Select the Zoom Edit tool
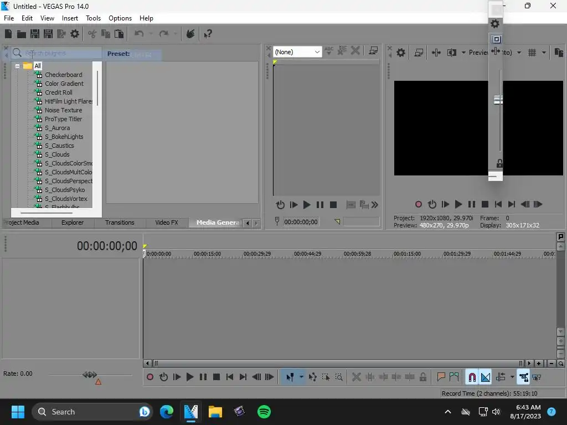567x425 pixels. pyautogui.click(x=339, y=377)
